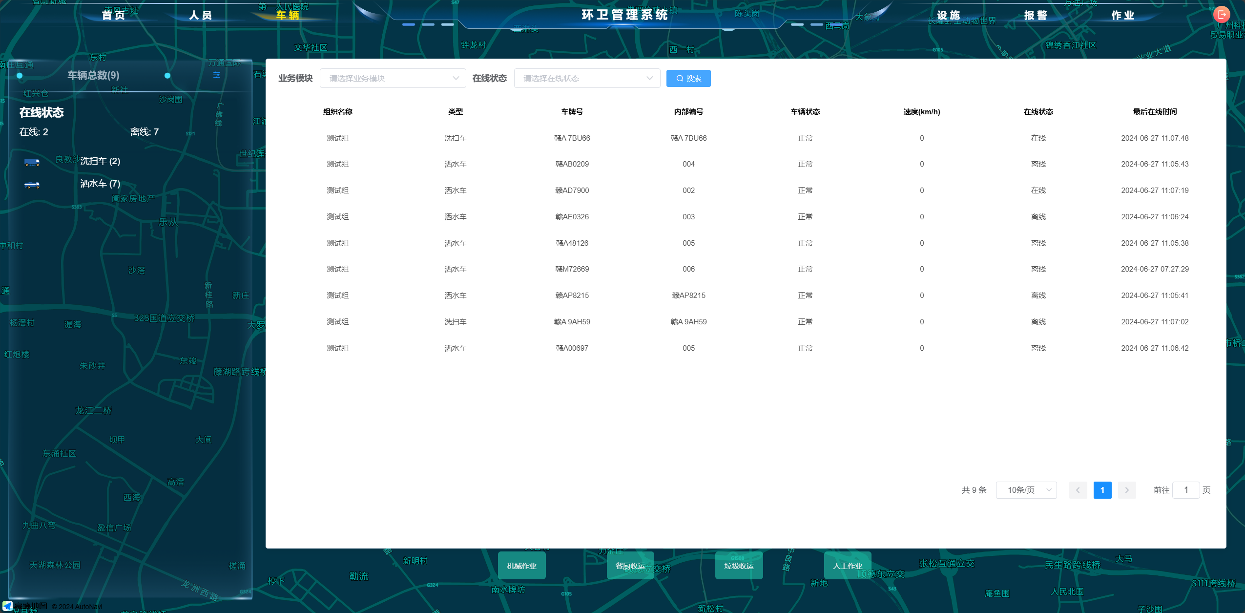Select page number 1 in pagination
This screenshot has height=613, width=1245.
coord(1102,490)
